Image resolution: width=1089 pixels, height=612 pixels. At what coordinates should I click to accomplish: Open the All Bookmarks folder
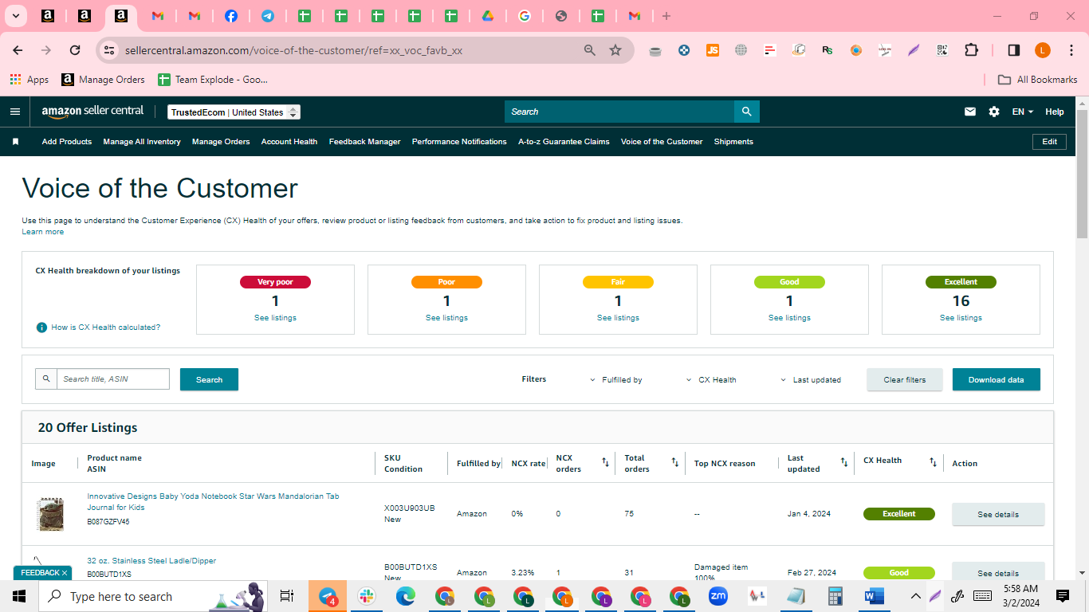click(x=1038, y=80)
